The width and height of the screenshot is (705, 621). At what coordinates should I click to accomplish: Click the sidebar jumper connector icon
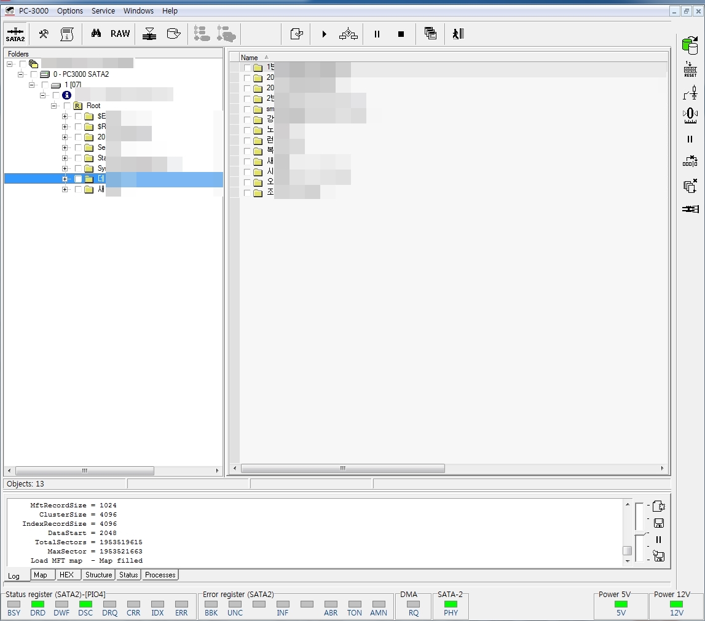pos(690,93)
